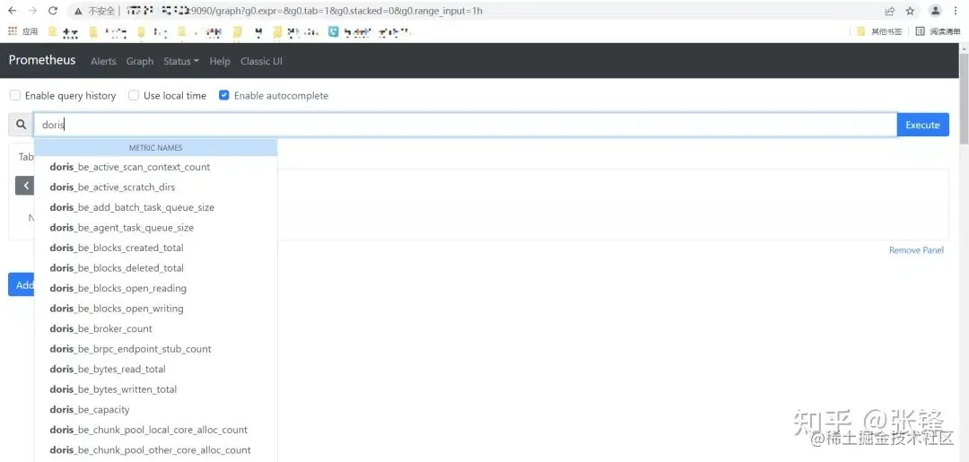Screen dimensions: 969x462
Task: Click the browser forward arrow
Action: pos(32,11)
